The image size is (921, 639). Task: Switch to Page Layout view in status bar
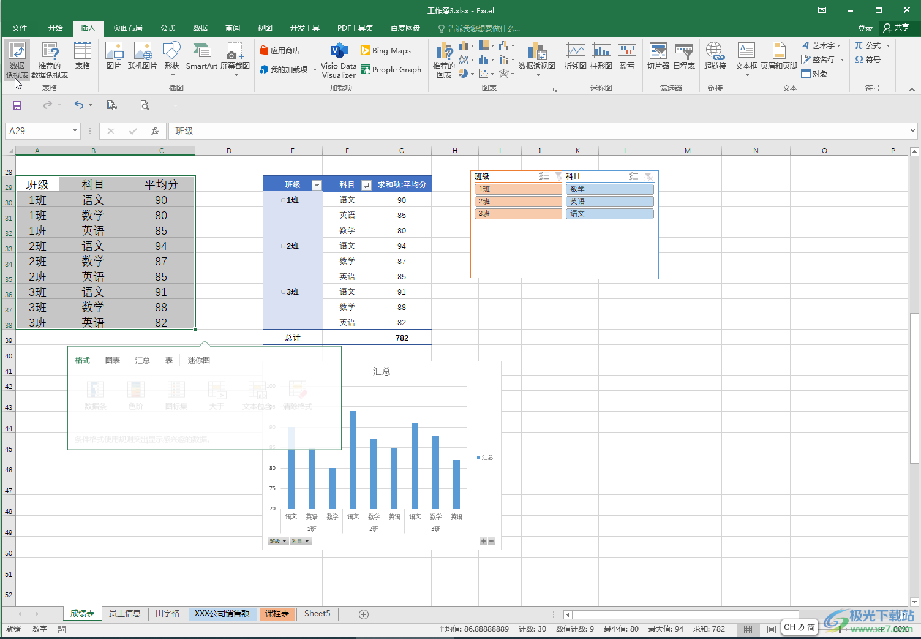[772, 629]
